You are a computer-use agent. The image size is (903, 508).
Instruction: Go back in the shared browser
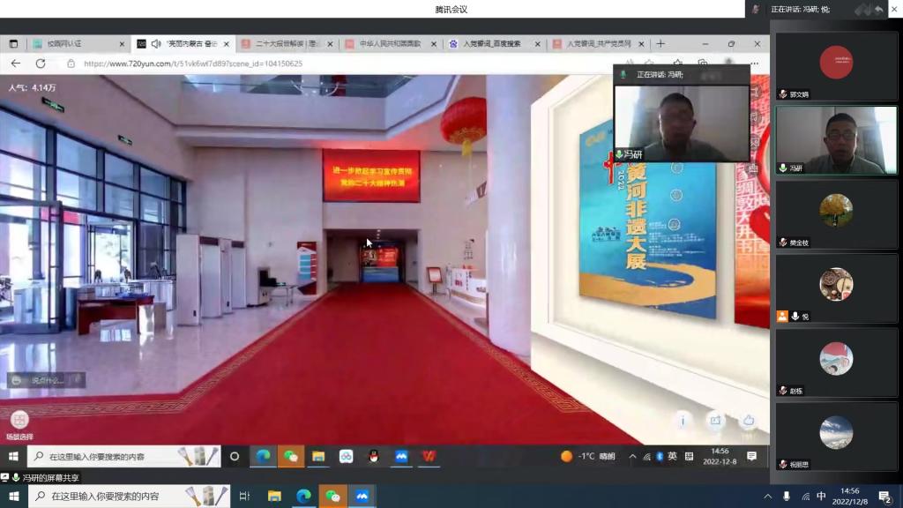(x=16, y=63)
